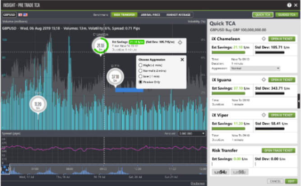Click the Chameleon Est Savings green bar
This screenshot has width=301, height=186.
(x=228, y=52)
